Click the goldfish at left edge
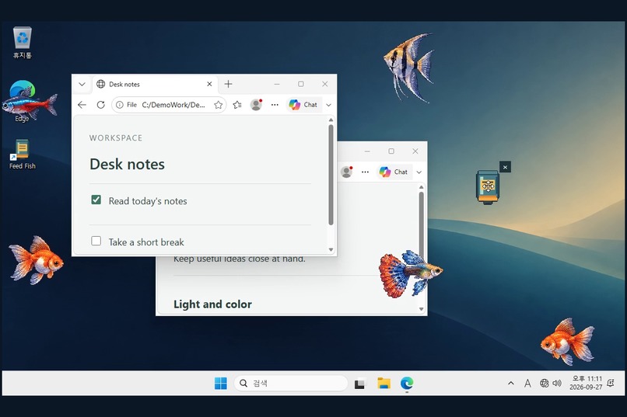This screenshot has width=627, height=417. click(x=36, y=260)
